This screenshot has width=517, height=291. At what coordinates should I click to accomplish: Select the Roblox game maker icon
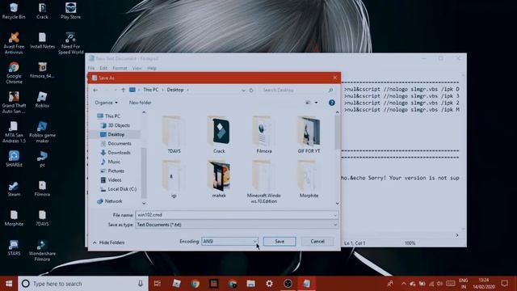coord(42,132)
